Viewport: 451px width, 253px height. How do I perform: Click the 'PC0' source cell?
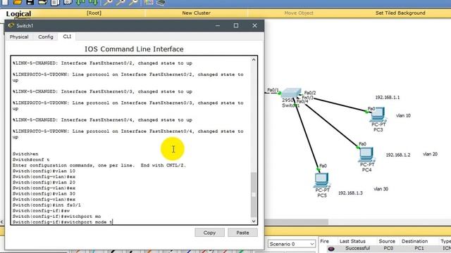[388, 248]
